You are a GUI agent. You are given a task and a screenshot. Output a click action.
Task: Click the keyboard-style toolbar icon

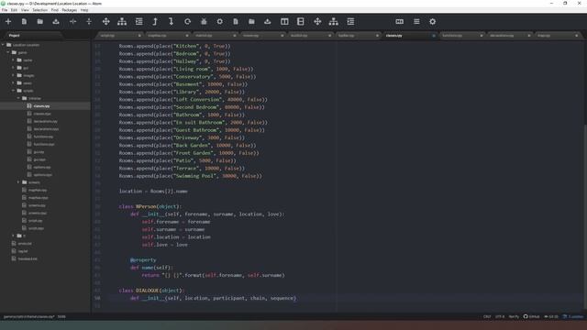400,22
